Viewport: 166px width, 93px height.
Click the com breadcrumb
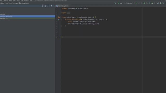pos(11,3)
